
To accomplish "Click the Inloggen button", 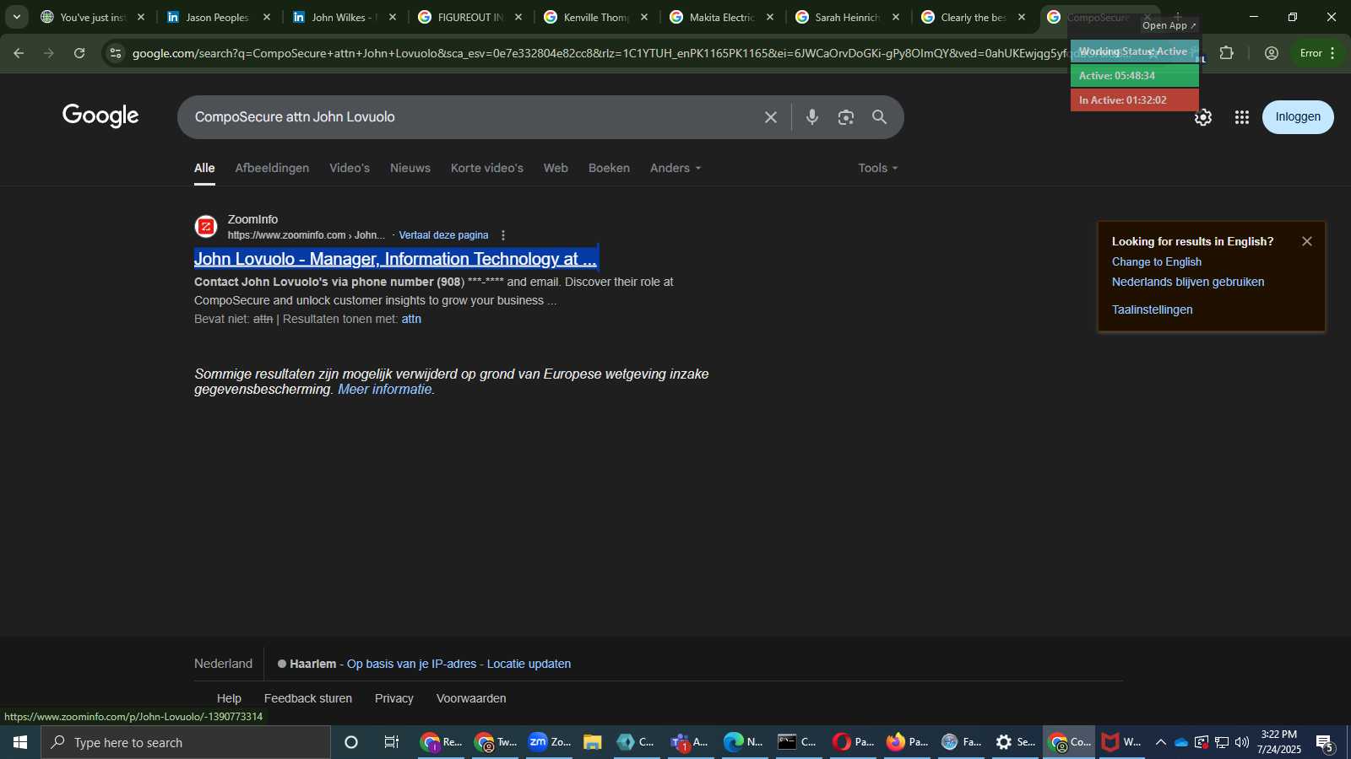I will [x=1298, y=117].
